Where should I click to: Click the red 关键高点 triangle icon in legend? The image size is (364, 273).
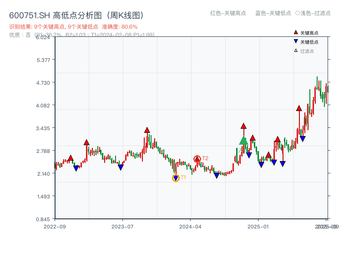pyautogui.click(x=295, y=32)
